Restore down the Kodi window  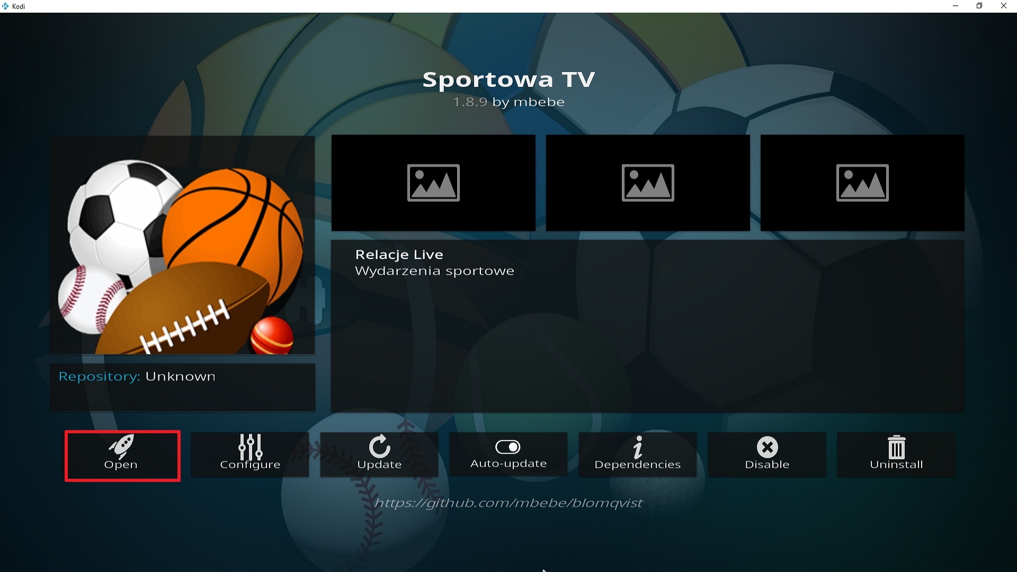[x=979, y=6]
